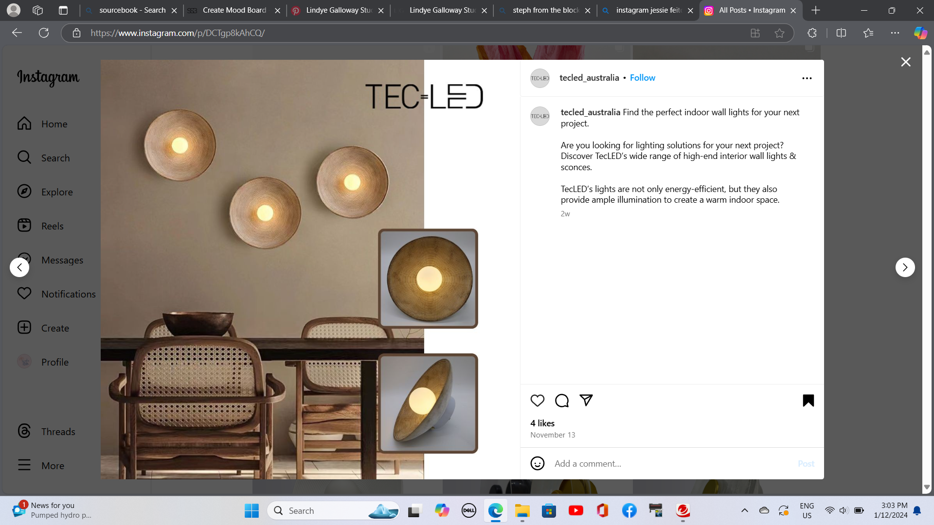Refresh the browser page
The height and width of the screenshot is (525, 934).
(x=44, y=33)
